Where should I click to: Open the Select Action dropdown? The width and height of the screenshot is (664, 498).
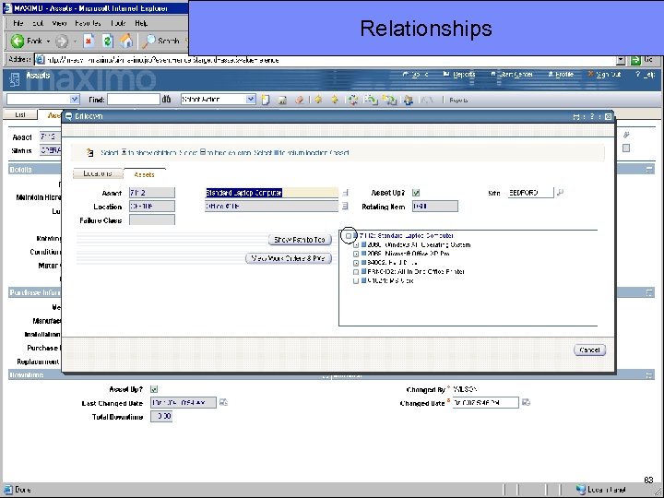pyautogui.click(x=251, y=99)
